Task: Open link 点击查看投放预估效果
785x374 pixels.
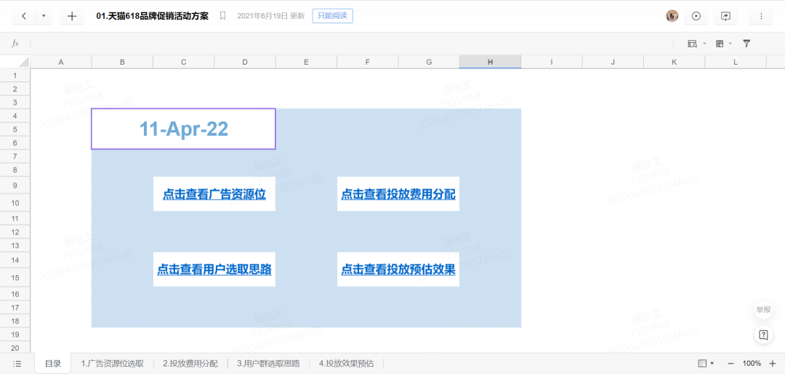Action: (398, 270)
